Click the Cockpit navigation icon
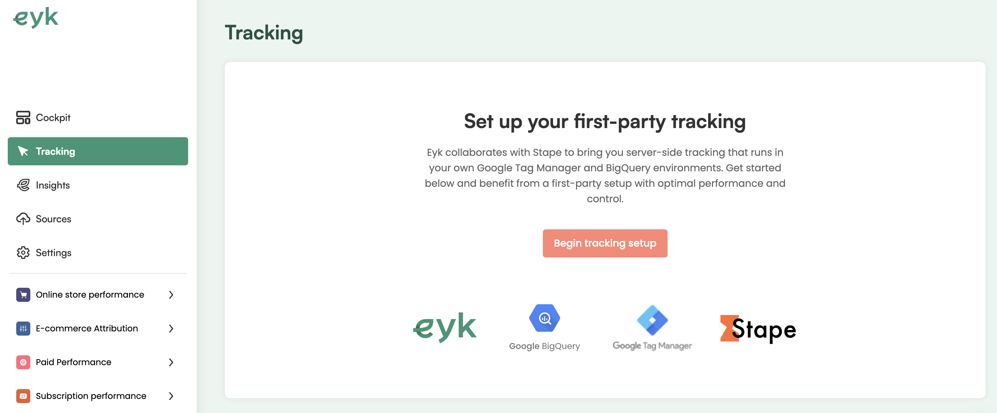The width and height of the screenshot is (997, 413). pyautogui.click(x=22, y=117)
